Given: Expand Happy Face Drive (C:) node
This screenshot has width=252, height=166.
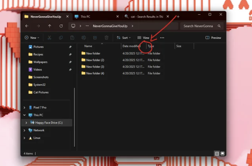Looking at the screenshot, I should [x=26, y=123].
